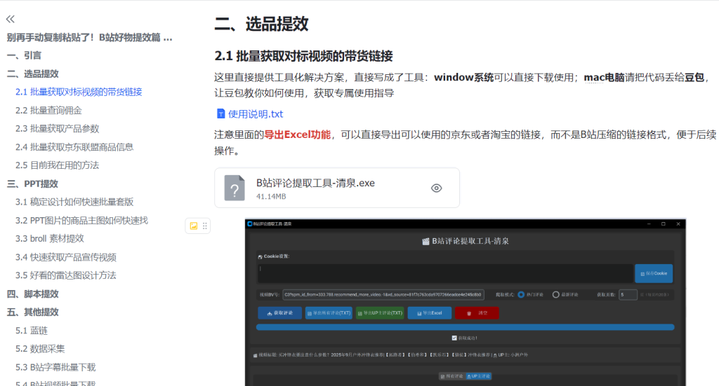This screenshot has width=719, height=386.
Task: Jump to 5.3 B站字幕批量下载
Action: [x=55, y=367]
